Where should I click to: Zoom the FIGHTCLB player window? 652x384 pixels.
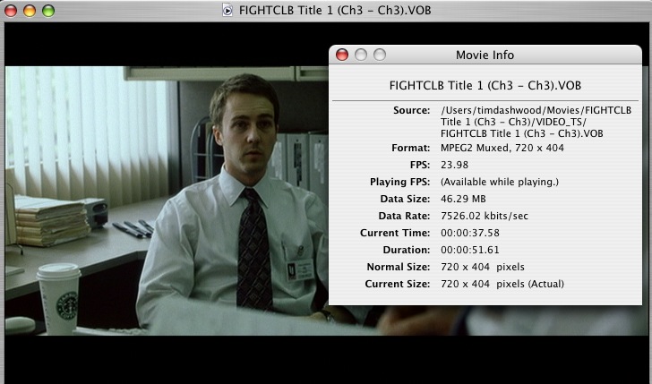coord(48,11)
